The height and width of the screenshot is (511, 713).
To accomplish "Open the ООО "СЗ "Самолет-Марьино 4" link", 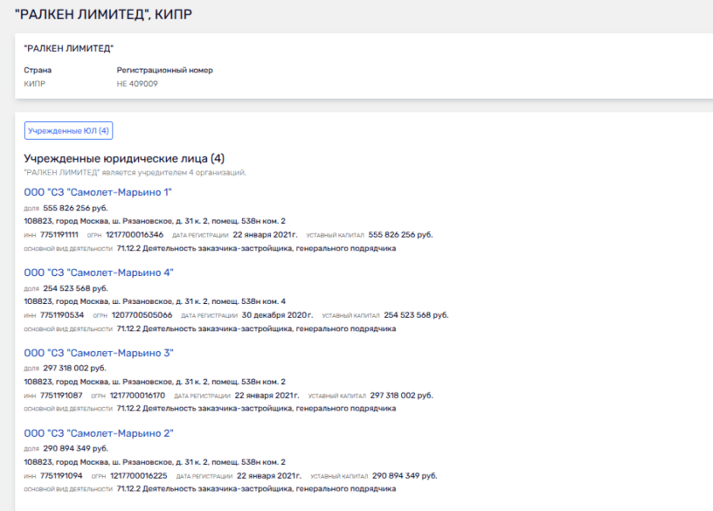I will tap(98, 273).
